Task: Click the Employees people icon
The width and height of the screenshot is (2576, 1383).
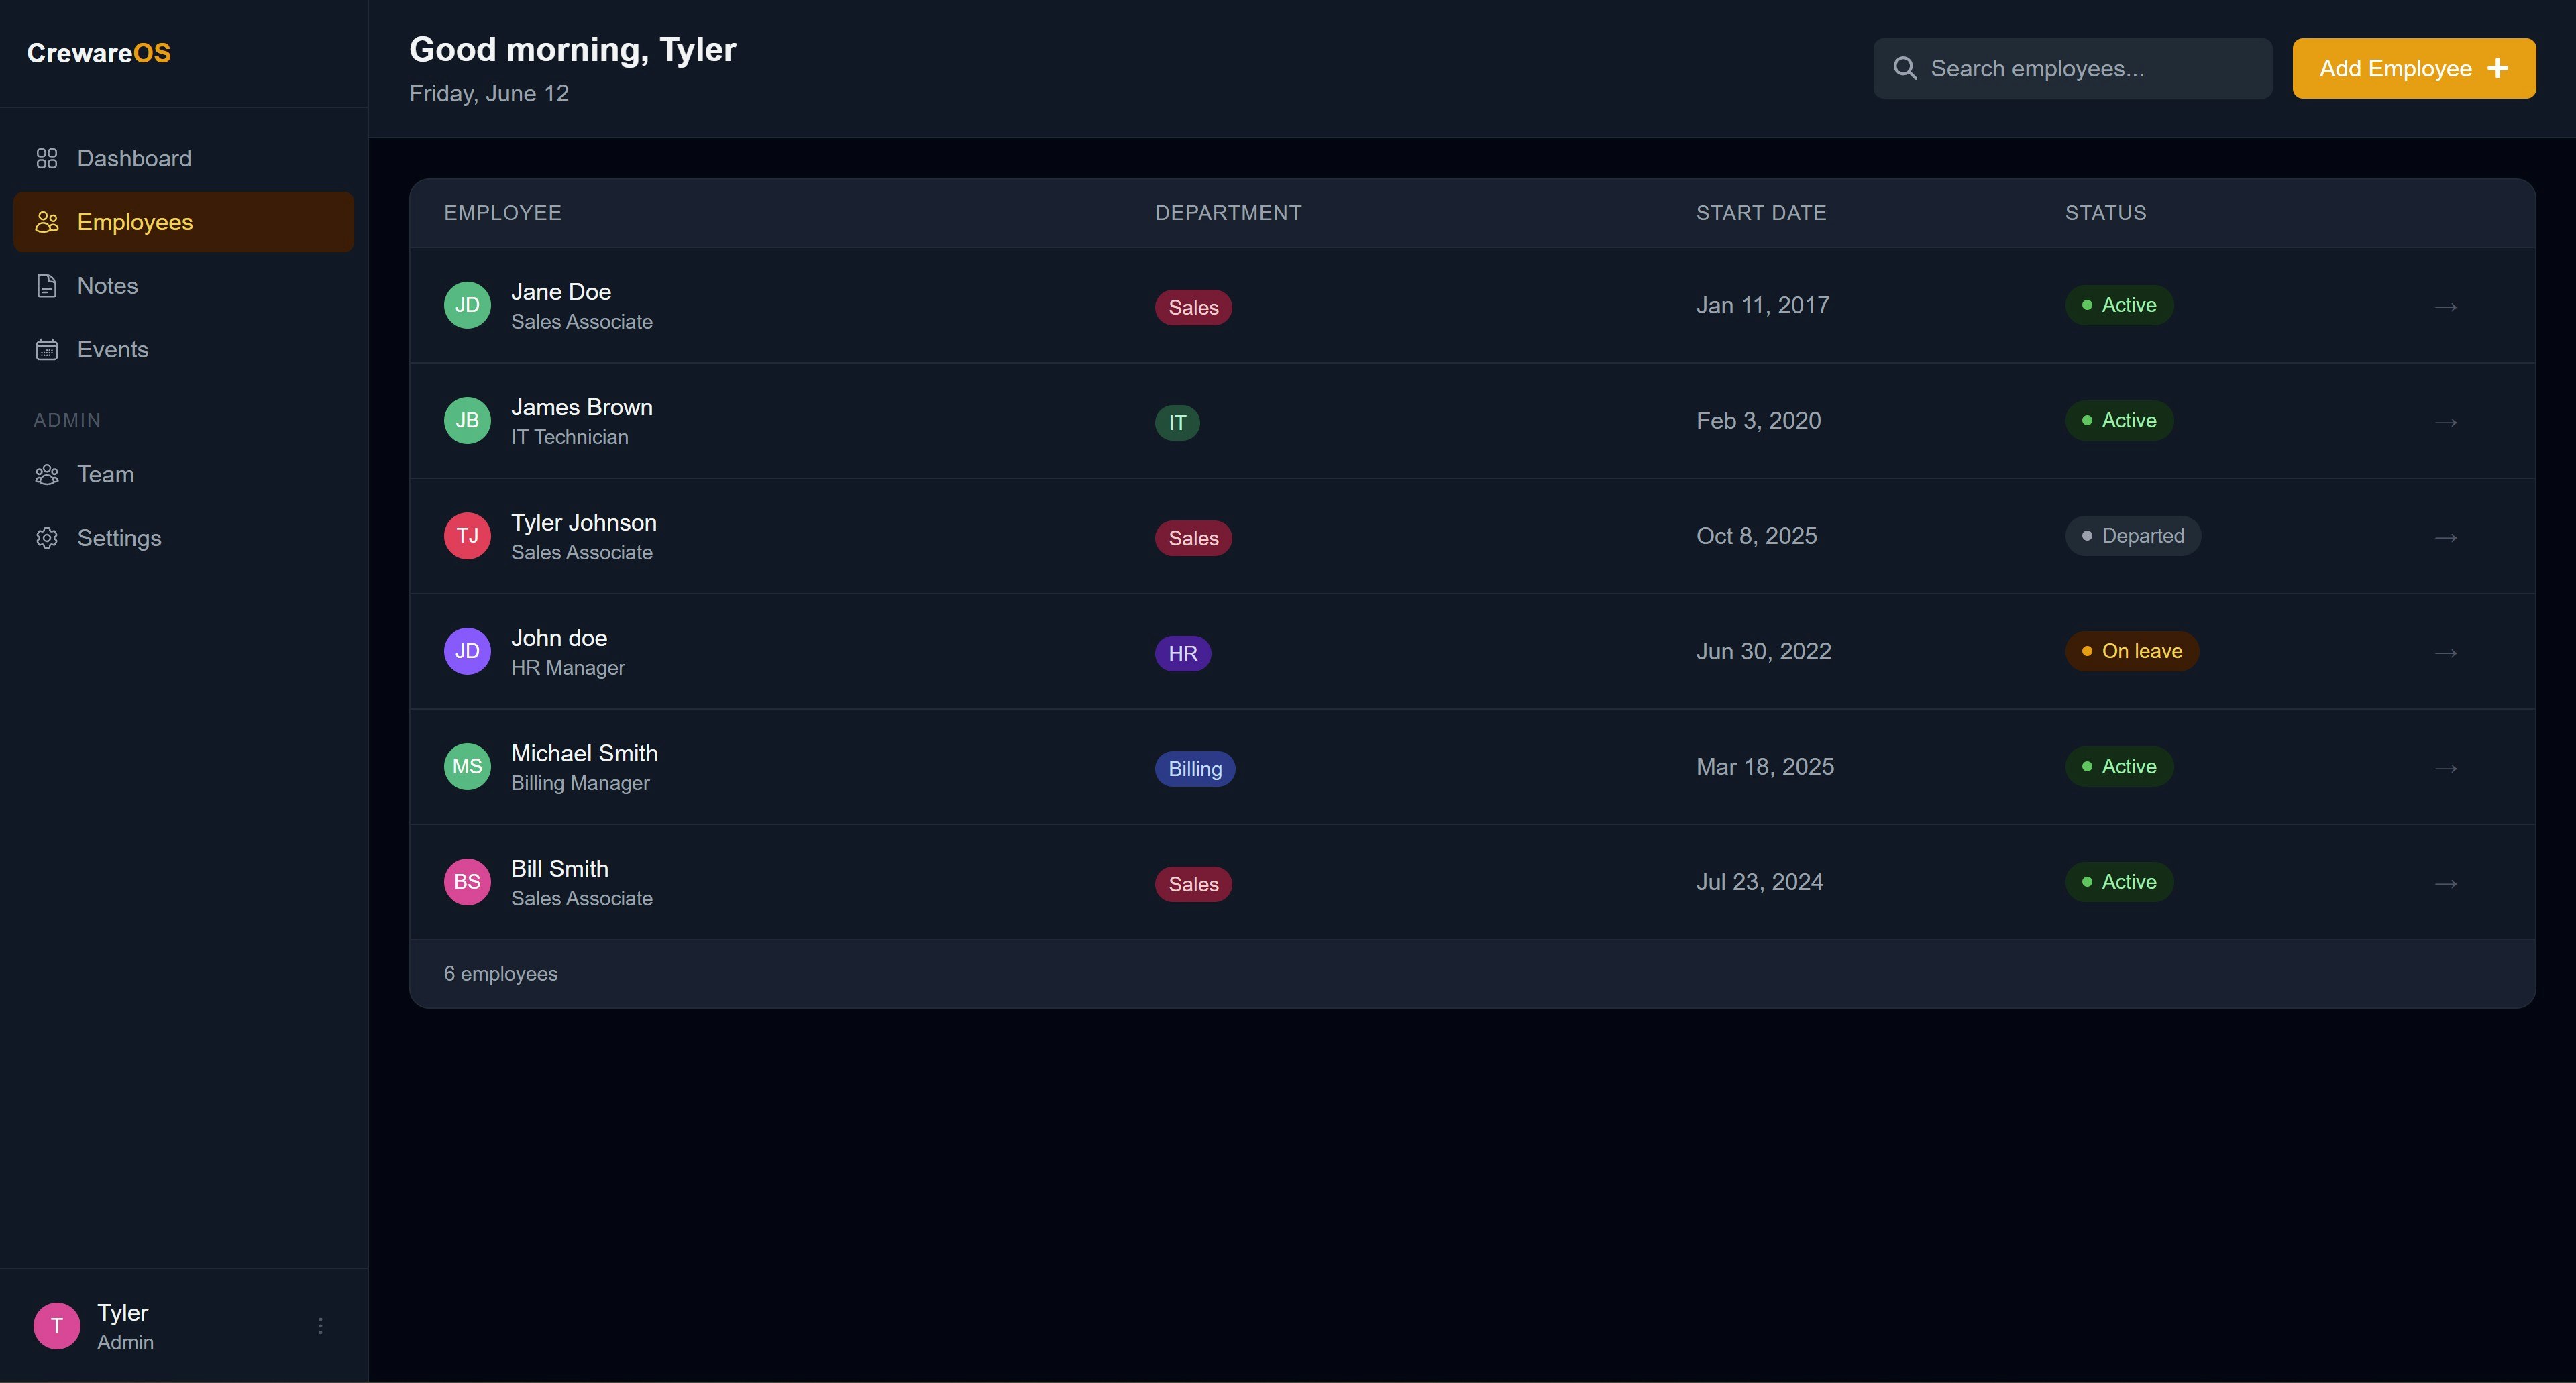Action: coord(47,222)
